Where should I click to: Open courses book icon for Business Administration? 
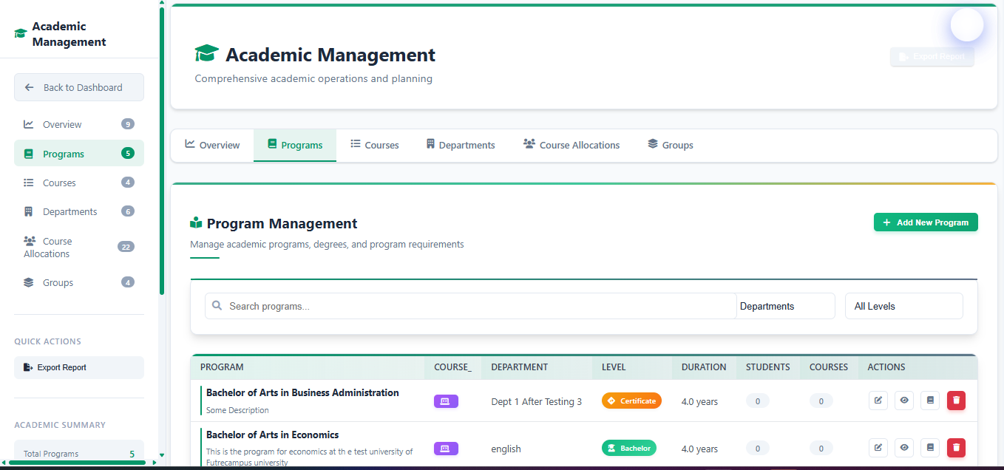930,401
